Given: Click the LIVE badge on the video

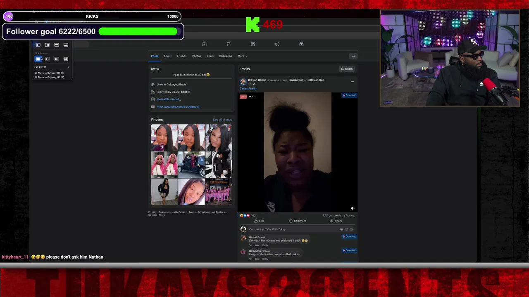Looking at the screenshot, I should point(243,97).
